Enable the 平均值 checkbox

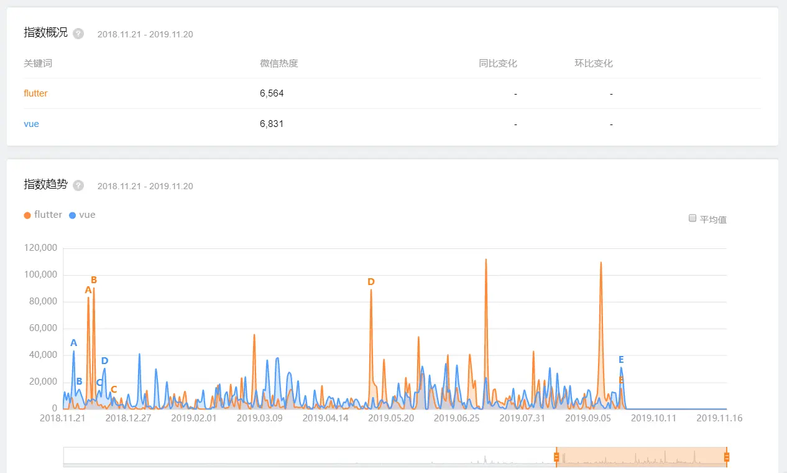coord(693,218)
